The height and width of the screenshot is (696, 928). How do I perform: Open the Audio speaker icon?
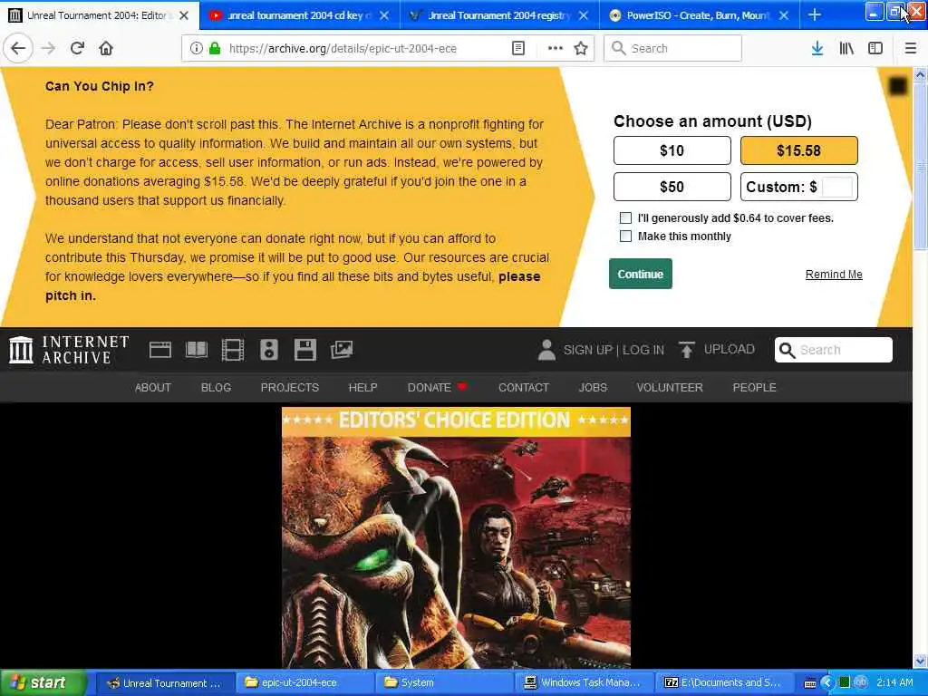pos(268,350)
